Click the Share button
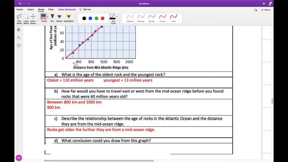Image resolution: width=288 pixels, height=162 pixels. pos(266,10)
